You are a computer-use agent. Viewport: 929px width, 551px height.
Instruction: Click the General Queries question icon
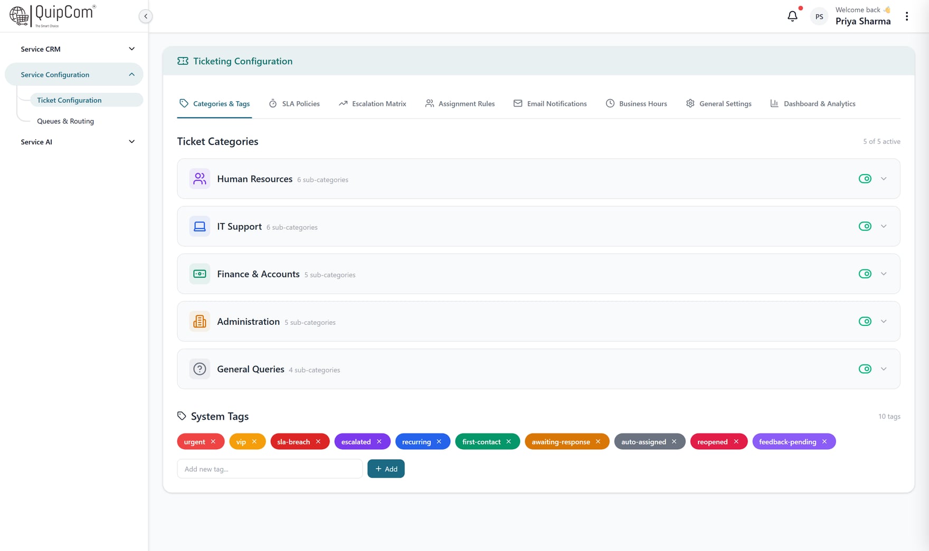point(200,369)
